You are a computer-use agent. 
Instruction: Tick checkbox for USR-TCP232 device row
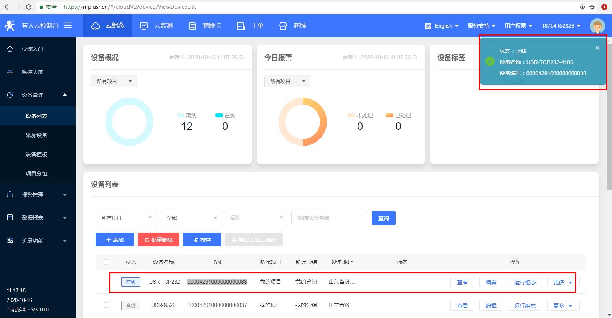point(106,282)
